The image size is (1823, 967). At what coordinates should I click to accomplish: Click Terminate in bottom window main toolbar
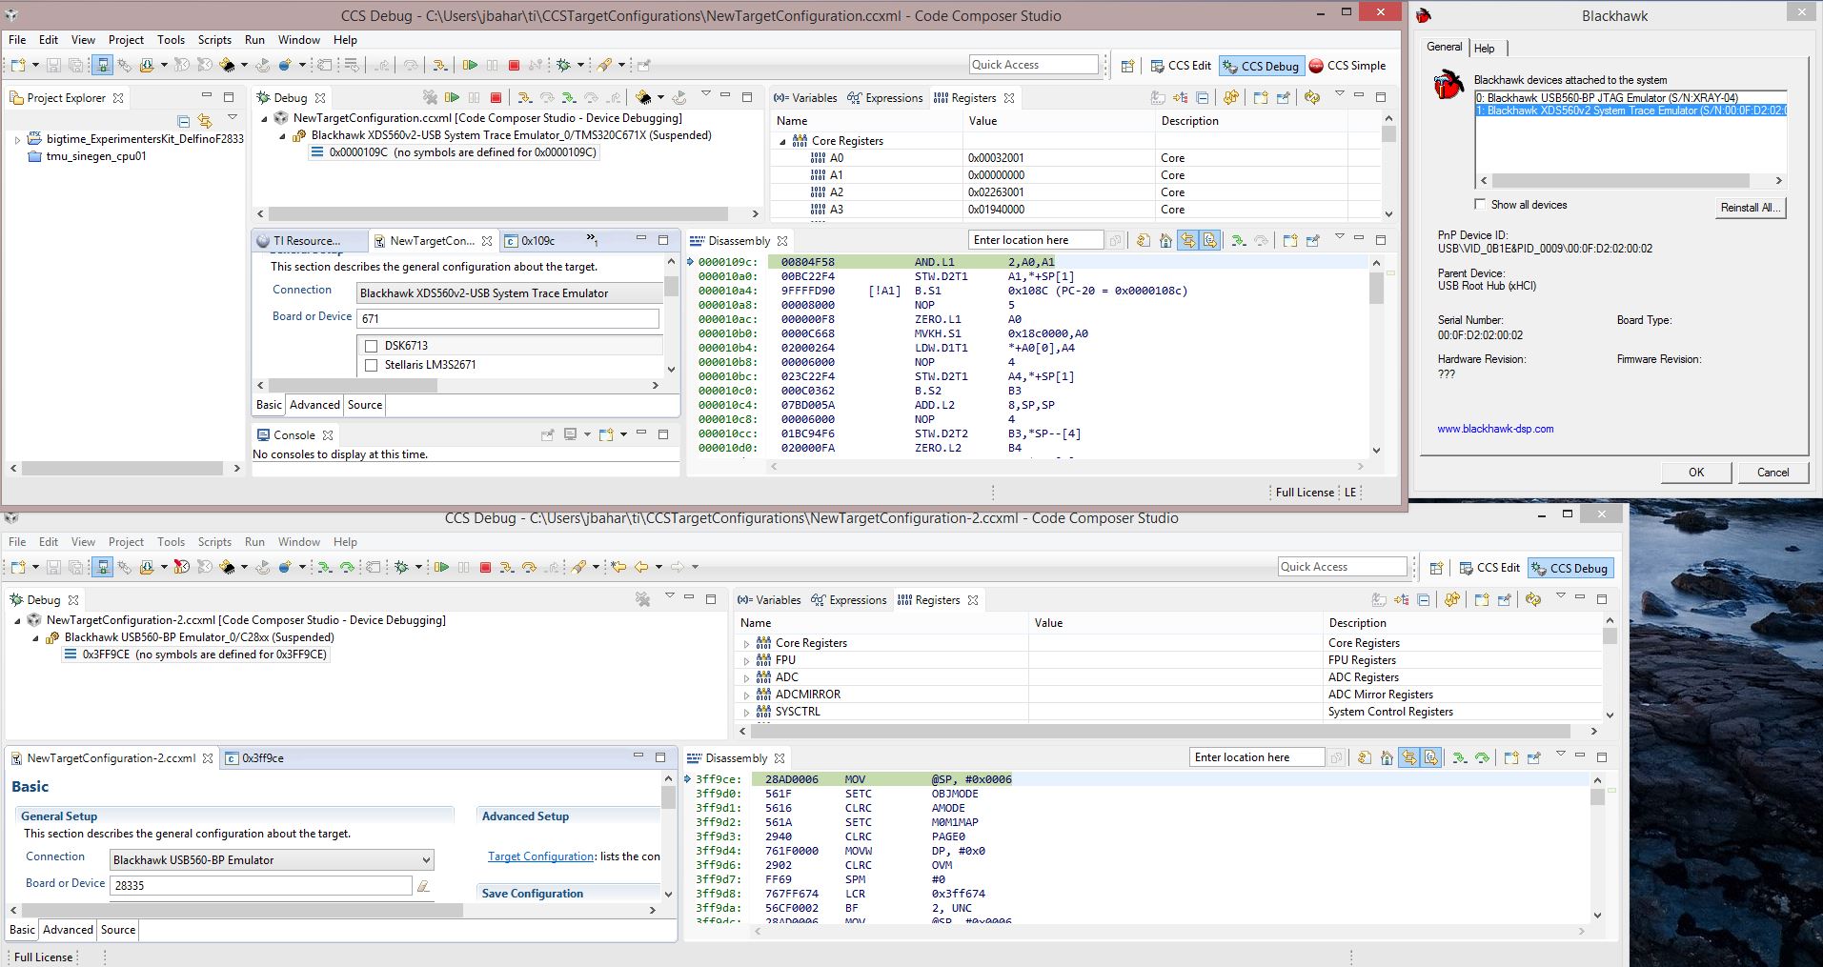coord(485,567)
